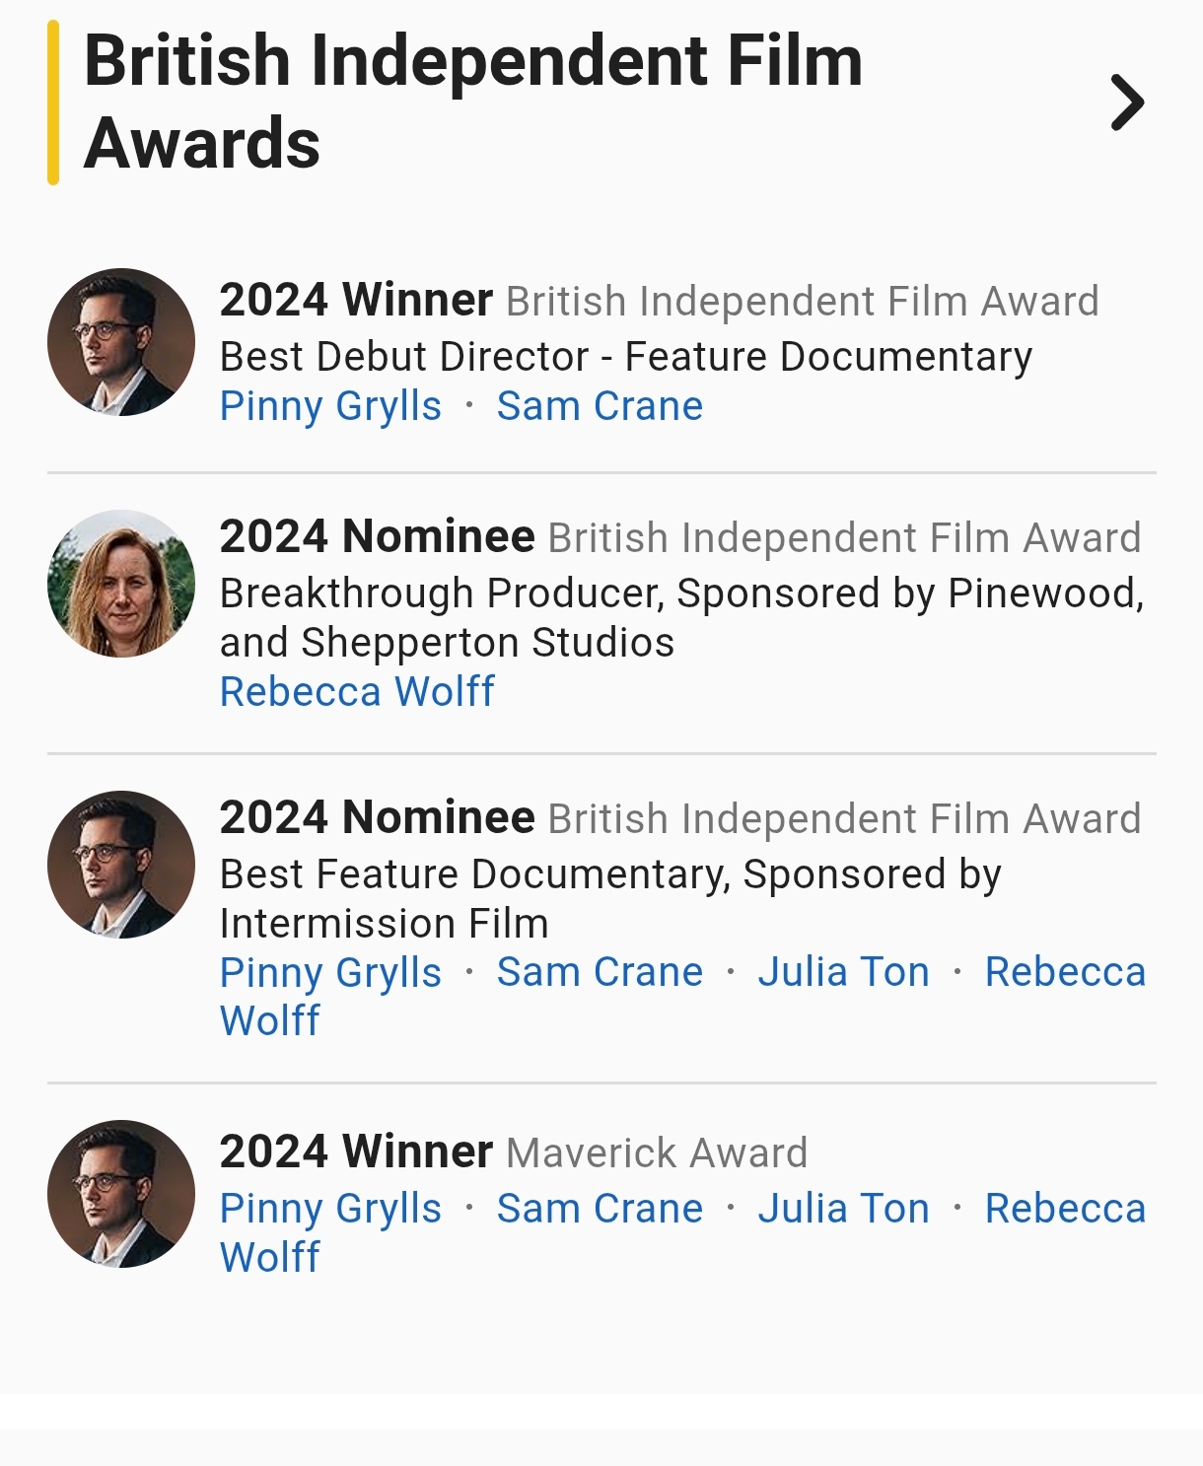This screenshot has width=1203, height=1466.
Task: Open Pinny Grylls link under Maverick Award
Action: click(330, 1209)
